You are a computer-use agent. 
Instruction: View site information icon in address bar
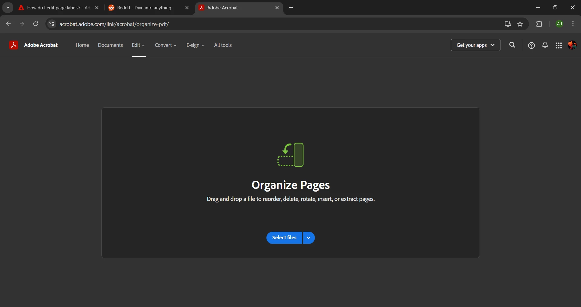pyautogui.click(x=52, y=24)
